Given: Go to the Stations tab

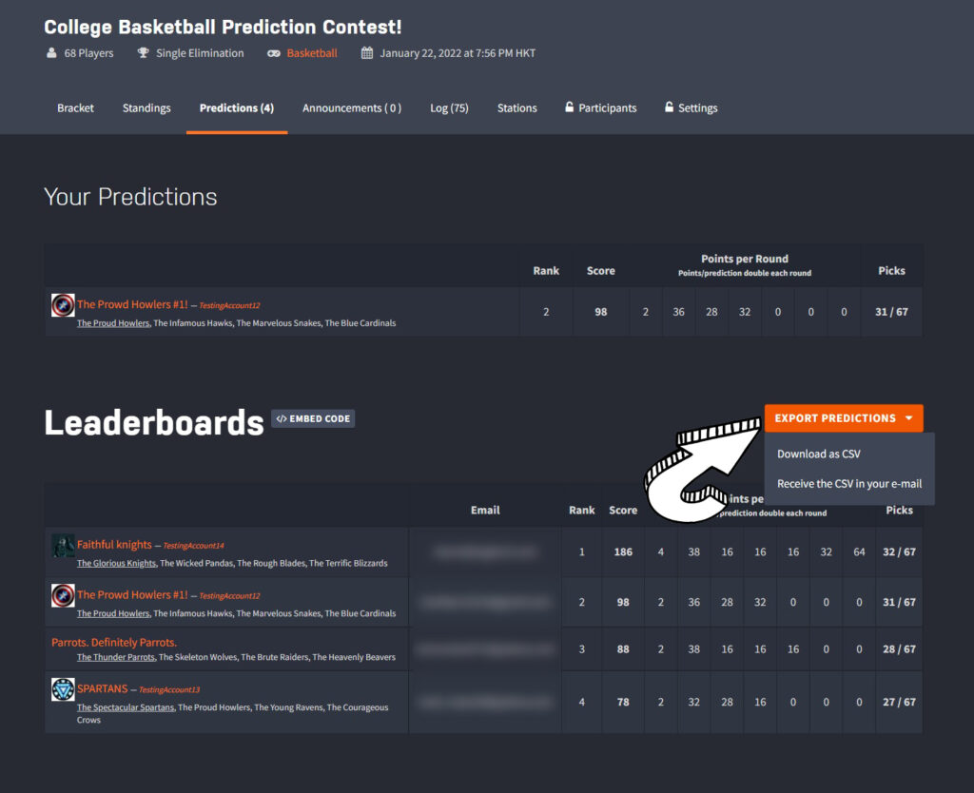Looking at the screenshot, I should point(516,108).
